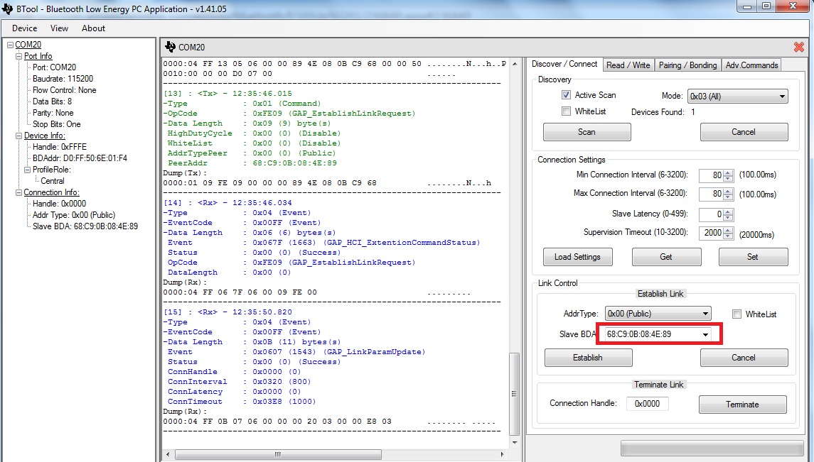Decrease the Min Connection Interval stepper
Image resolution: width=814 pixels, height=462 pixels.
pyautogui.click(x=728, y=179)
